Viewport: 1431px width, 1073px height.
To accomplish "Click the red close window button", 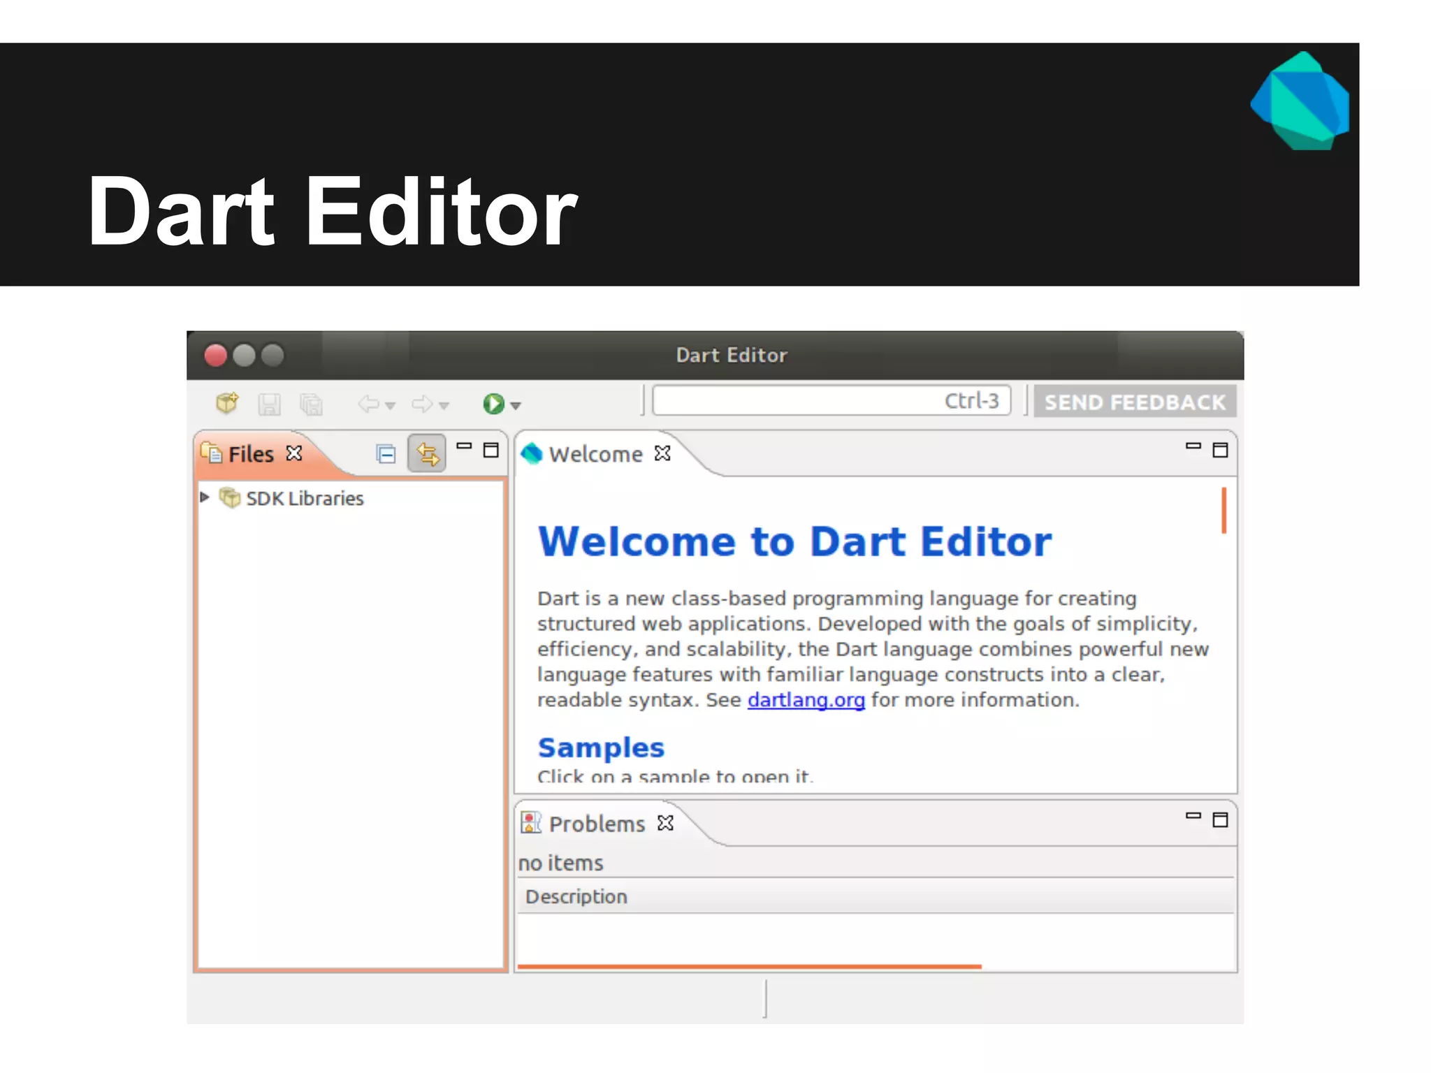I will (215, 356).
